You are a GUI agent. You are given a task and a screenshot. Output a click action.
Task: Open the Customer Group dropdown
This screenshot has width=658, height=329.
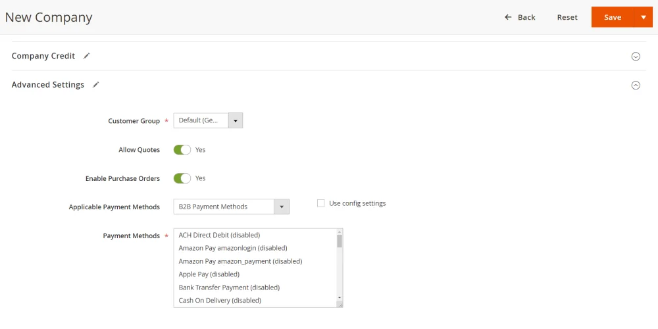coord(208,120)
